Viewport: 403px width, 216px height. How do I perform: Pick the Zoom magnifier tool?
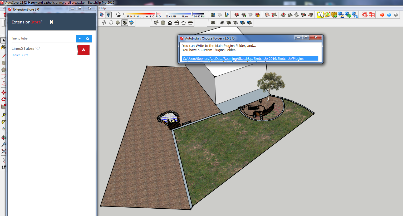[x=3, y=145]
